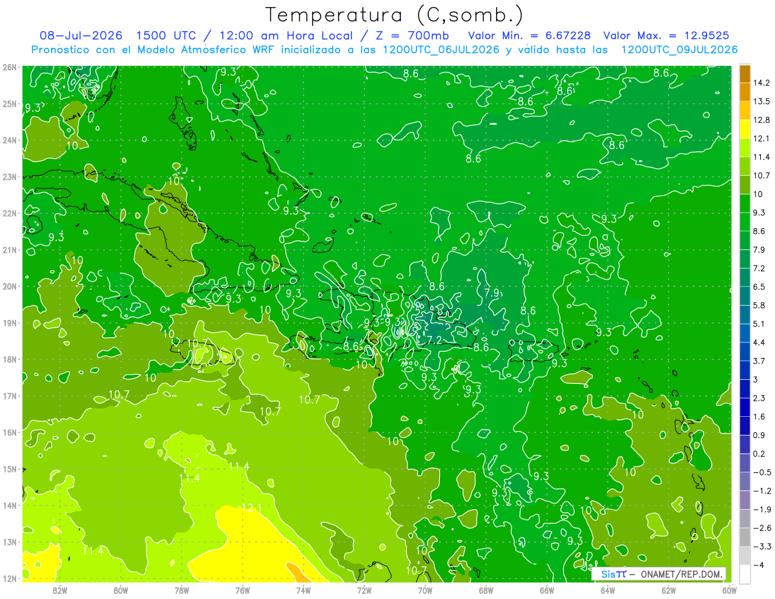The width and height of the screenshot is (775, 599).
Task: Click the '82W' longitude axis label
Action: pos(60,589)
